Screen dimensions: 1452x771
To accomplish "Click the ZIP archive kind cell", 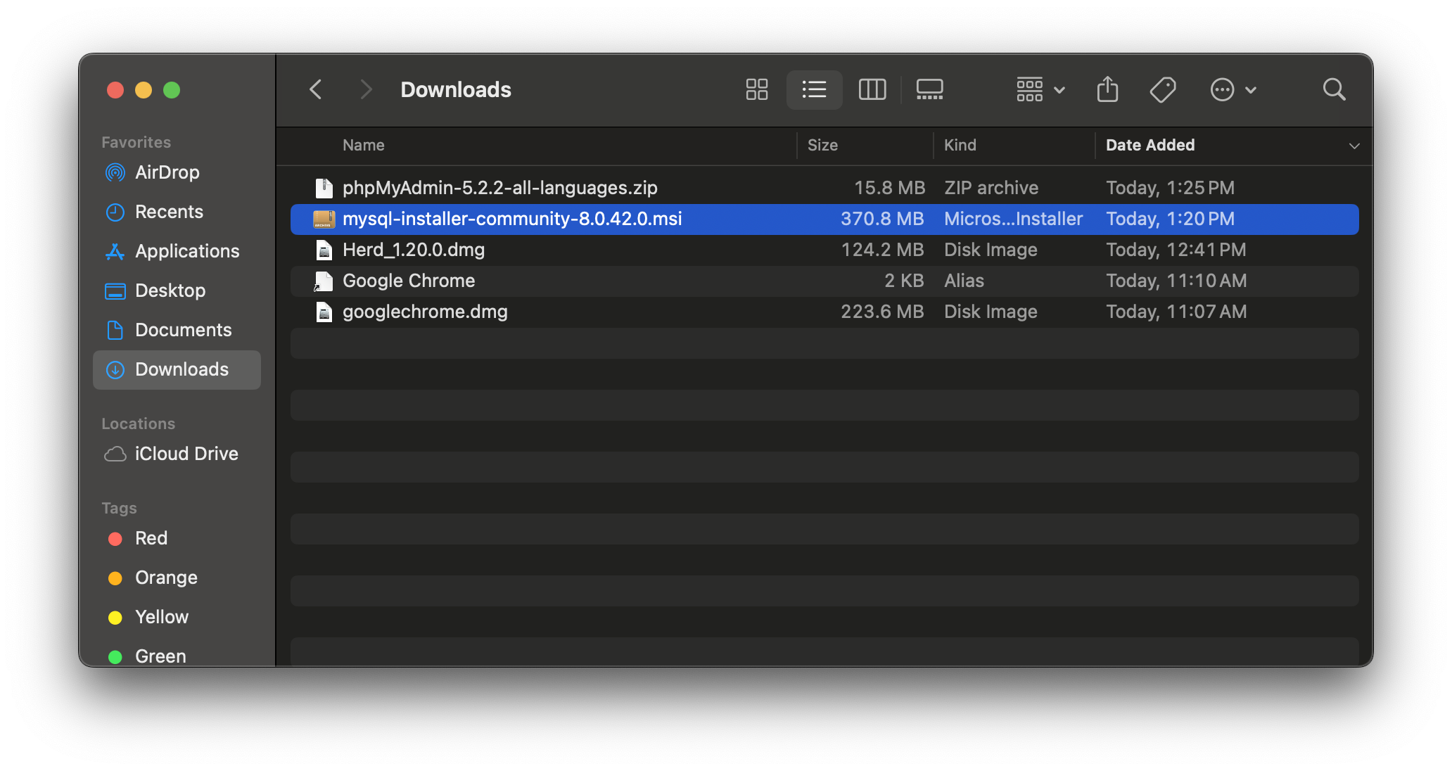I will (x=991, y=188).
